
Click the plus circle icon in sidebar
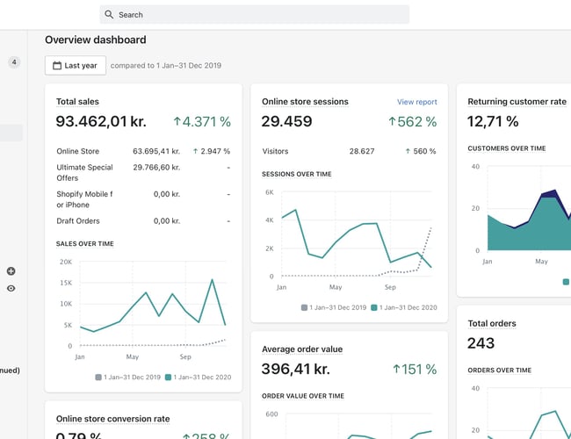click(11, 271)
